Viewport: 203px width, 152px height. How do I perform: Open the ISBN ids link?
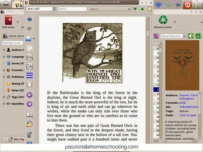pyautogui.click(x=189, y=107)
